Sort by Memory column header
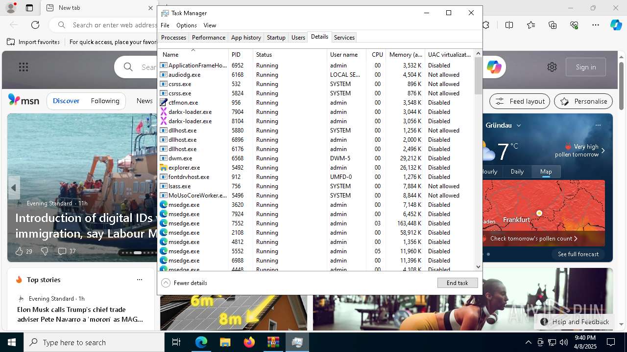This screenshot has width=627, height=352. pyautogui.click(x=406, y=55)
